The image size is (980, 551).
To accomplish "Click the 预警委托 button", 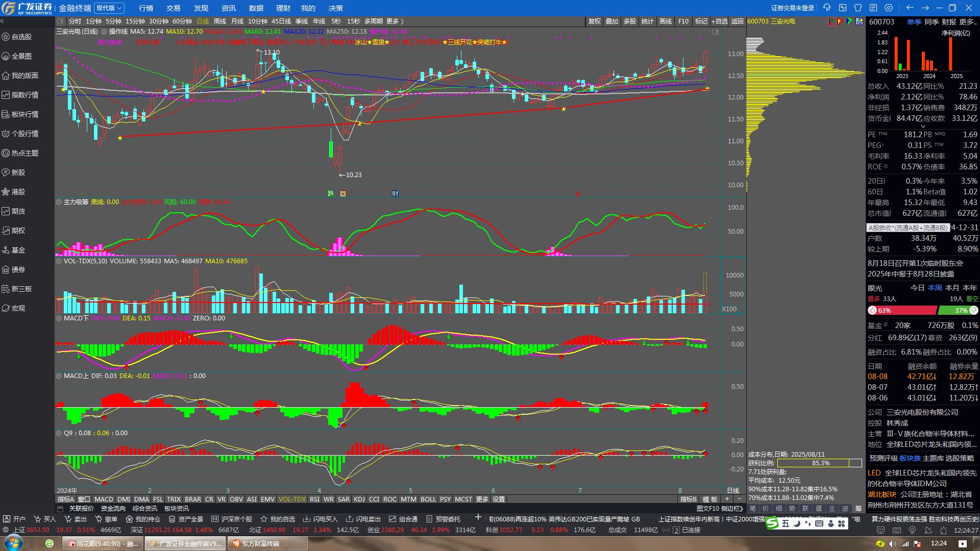I will [x=443, y=519].
